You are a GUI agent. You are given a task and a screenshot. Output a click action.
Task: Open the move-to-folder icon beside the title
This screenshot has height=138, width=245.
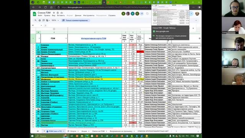pyautogui.click(x=58, y=13)
